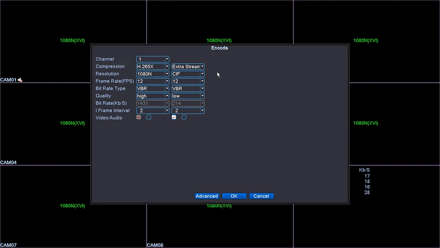This screenshot has height=248, width=440.
Task: Open extra stream VBR bit rate type dropdown
Action: click(188, 89)
